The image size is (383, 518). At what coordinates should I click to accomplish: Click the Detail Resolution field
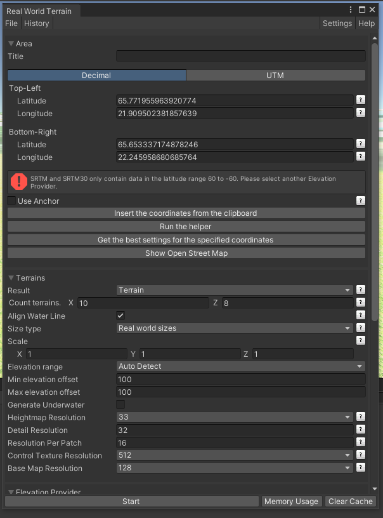pos(235,430)
